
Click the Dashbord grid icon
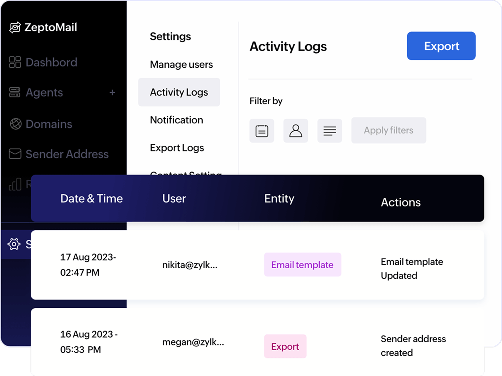15,62
